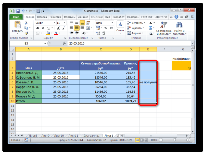Apply cell borders icon

click(38, 33)
